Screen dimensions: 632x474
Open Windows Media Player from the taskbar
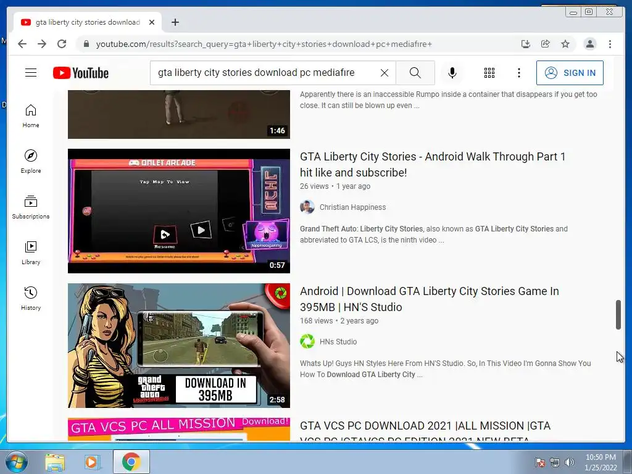[91, 462]
